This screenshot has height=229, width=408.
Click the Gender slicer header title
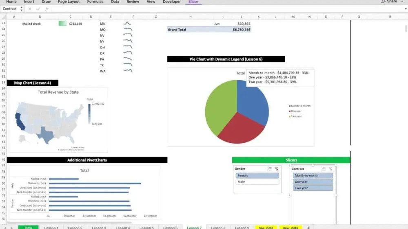240,169
